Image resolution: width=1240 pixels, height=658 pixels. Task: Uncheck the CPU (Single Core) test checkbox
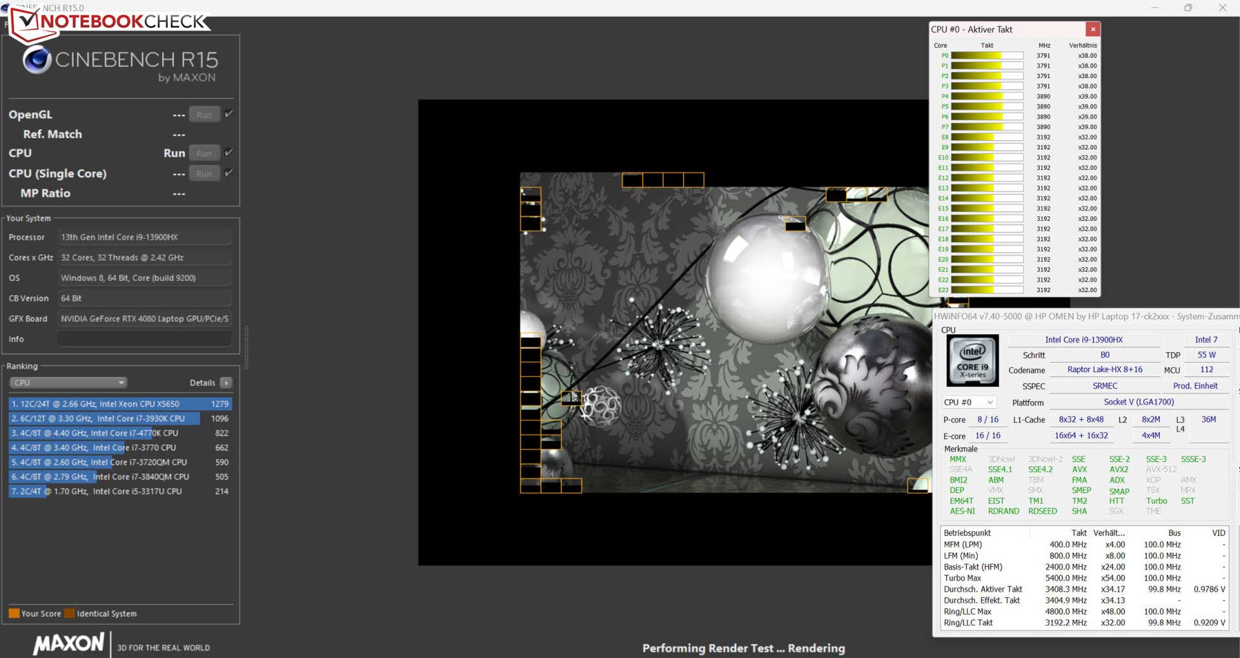[229, 173]
